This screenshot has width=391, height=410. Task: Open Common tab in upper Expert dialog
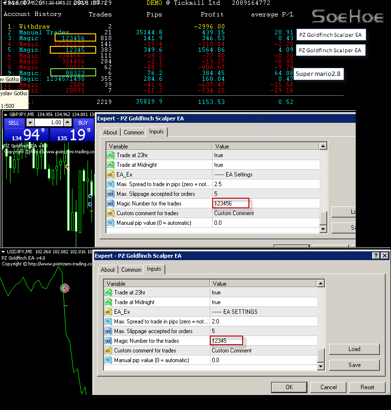point(133,132)
